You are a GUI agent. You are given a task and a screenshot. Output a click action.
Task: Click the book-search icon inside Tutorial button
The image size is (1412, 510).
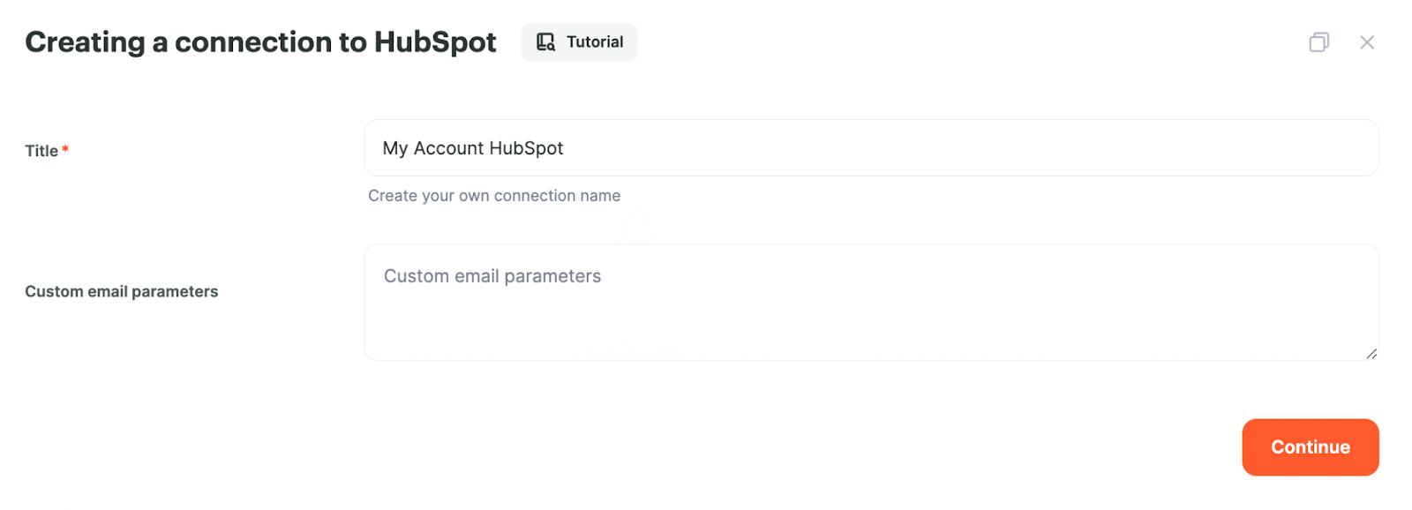click(545, 42)
